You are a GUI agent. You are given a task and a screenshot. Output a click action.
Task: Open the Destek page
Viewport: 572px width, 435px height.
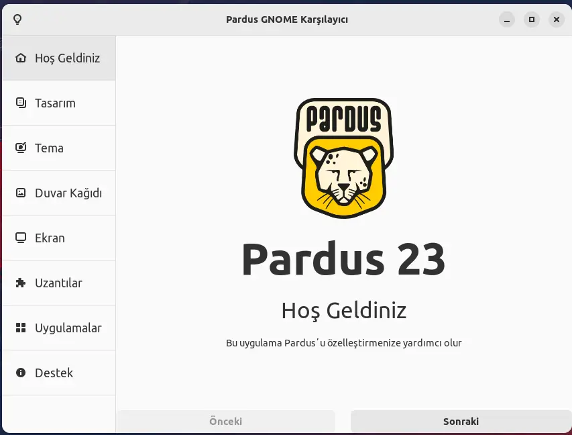59,373
